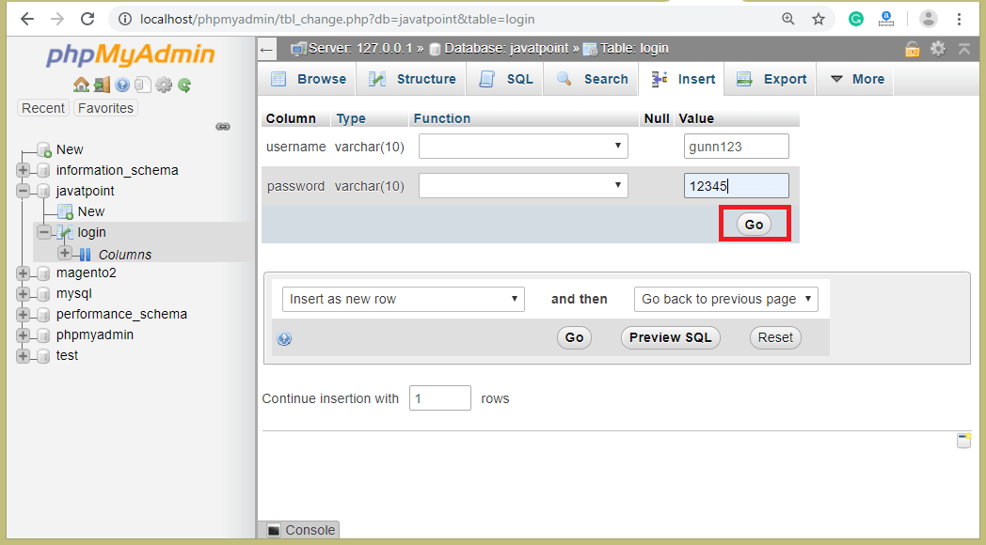Expand the magento2 database node
The width and height of the screenshot is (986, 545).
pyautogui.click(x=23, y=272)
